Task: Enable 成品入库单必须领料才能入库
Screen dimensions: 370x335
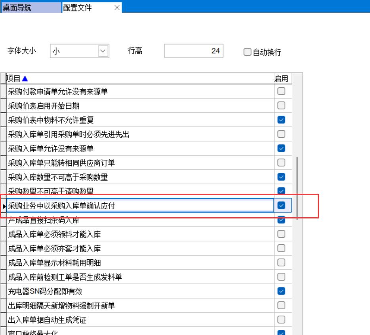Action: 281,234
